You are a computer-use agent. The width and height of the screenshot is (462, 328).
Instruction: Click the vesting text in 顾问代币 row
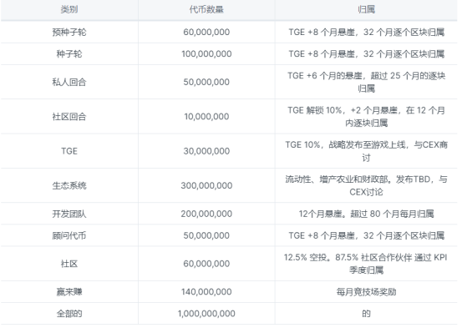click(x=367, y=235)
